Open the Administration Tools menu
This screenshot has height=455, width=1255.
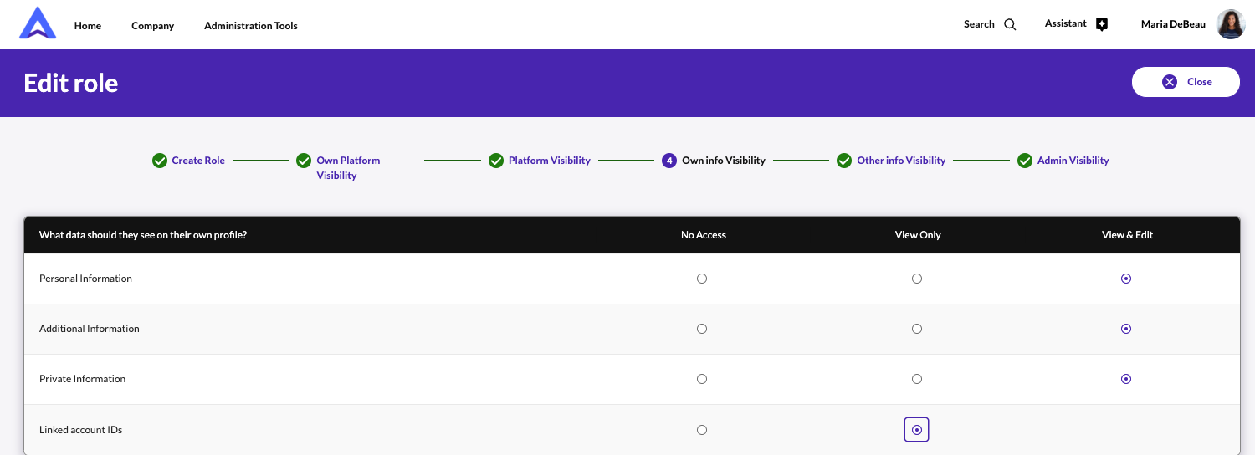pyautogui.click(x=251, y=26)
